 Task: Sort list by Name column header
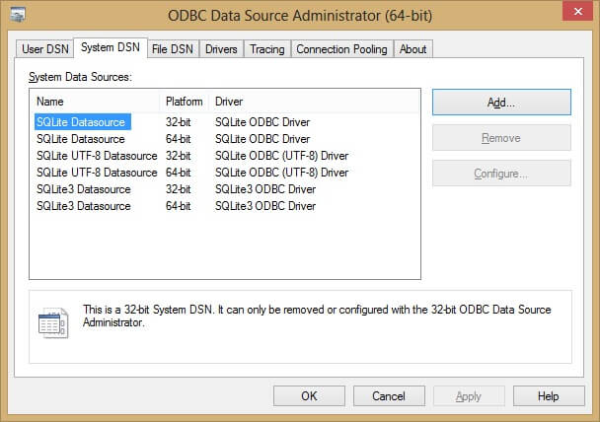click(96, 102)
